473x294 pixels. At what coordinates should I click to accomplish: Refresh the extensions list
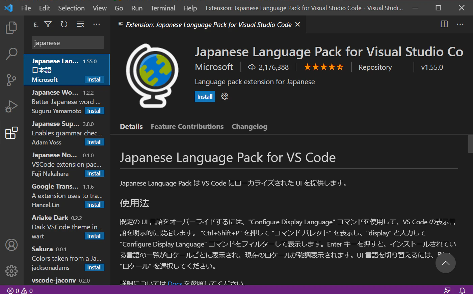[64, 24]
